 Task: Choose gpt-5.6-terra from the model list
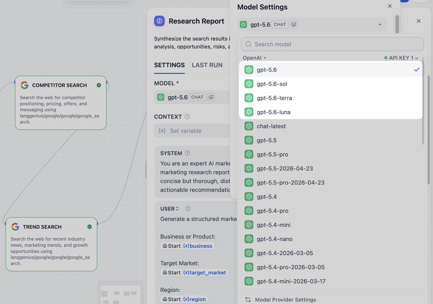(331, 98)
